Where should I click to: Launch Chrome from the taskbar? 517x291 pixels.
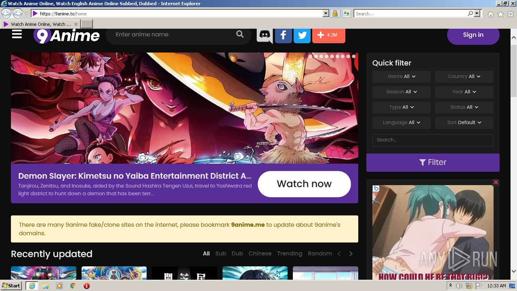point(73,286)
